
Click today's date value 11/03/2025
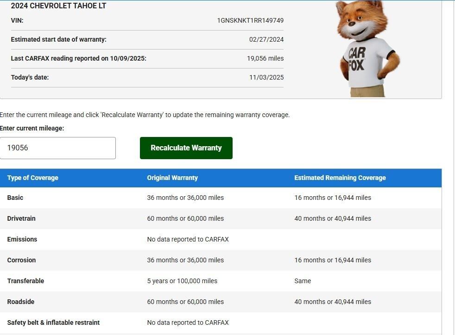pyautogui.click(x=266, y=77)
